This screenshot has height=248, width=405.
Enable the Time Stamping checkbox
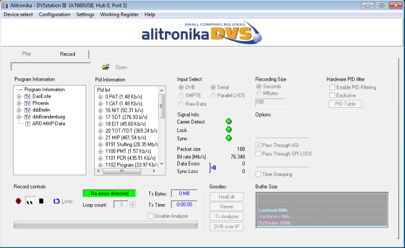coord(259,174)
